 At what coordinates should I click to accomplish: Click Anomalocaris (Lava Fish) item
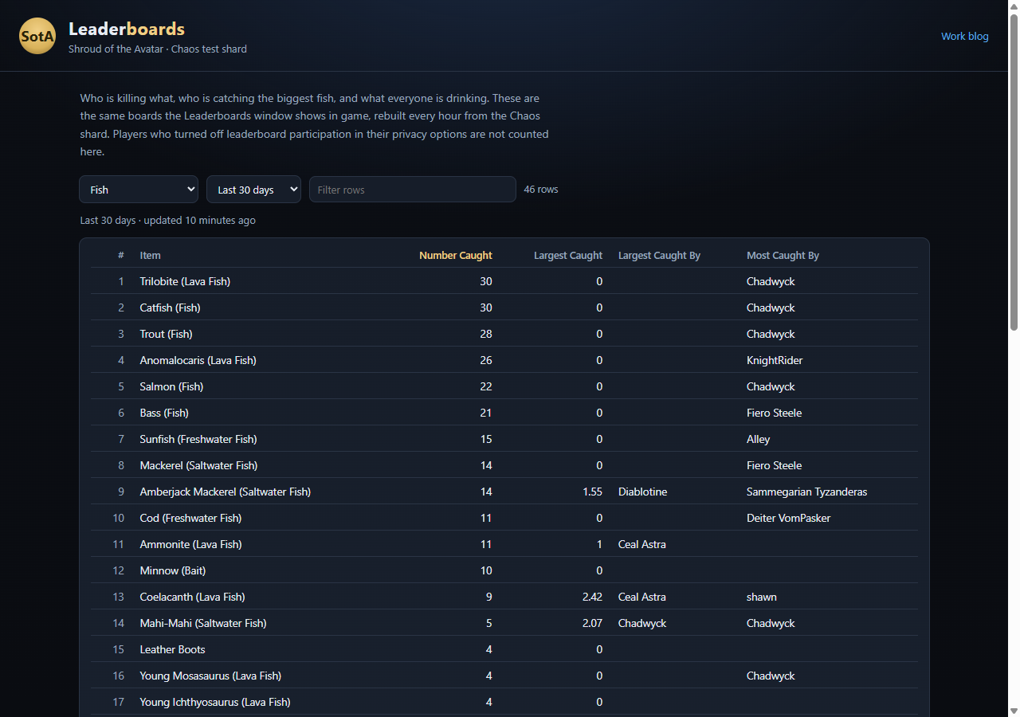click(198, 360)
